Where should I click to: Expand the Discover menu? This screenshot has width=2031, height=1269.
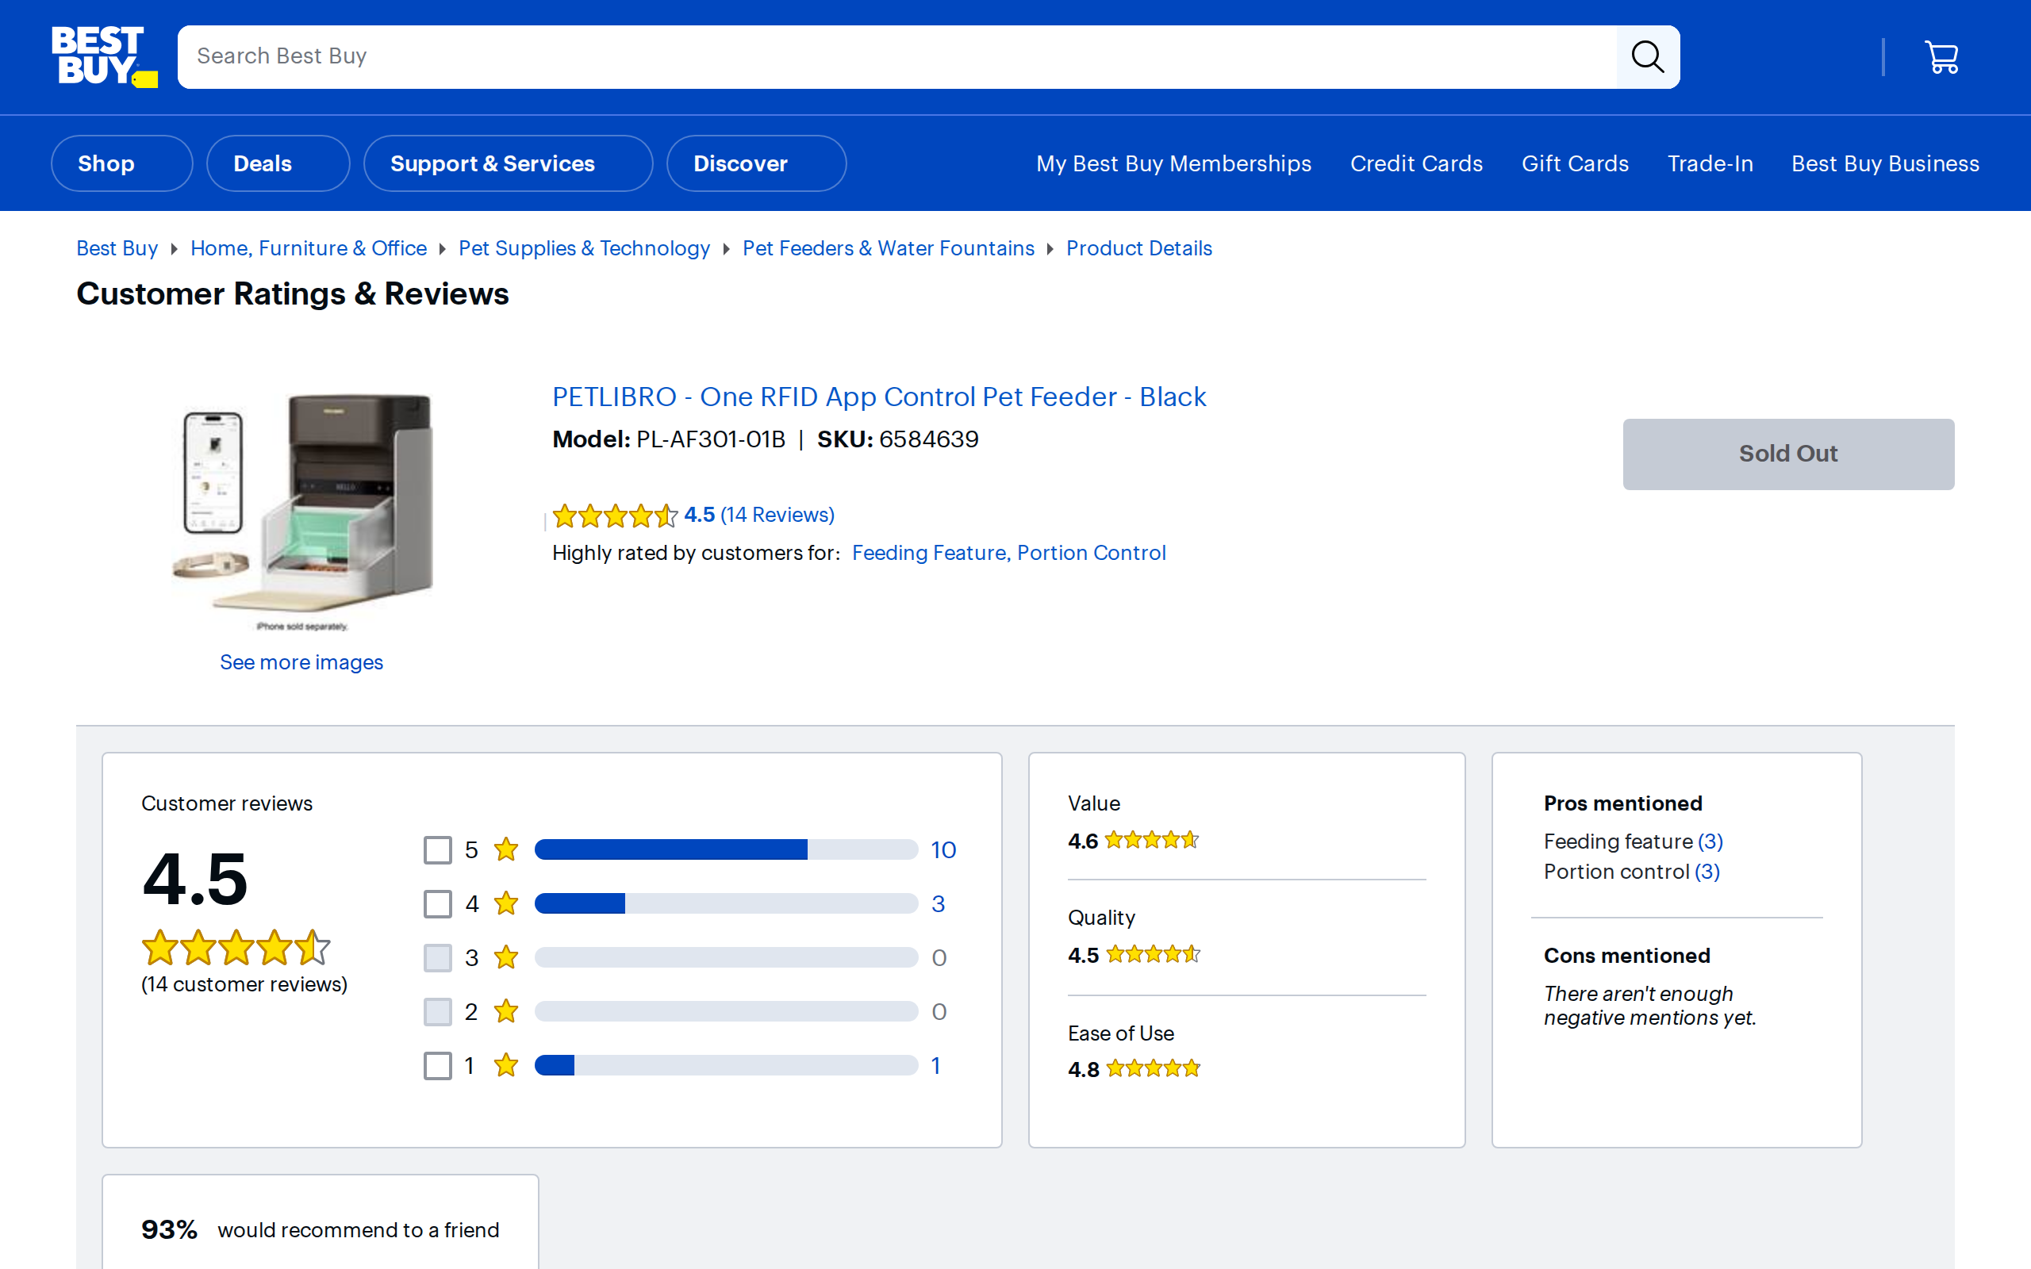tap(756, 163)
